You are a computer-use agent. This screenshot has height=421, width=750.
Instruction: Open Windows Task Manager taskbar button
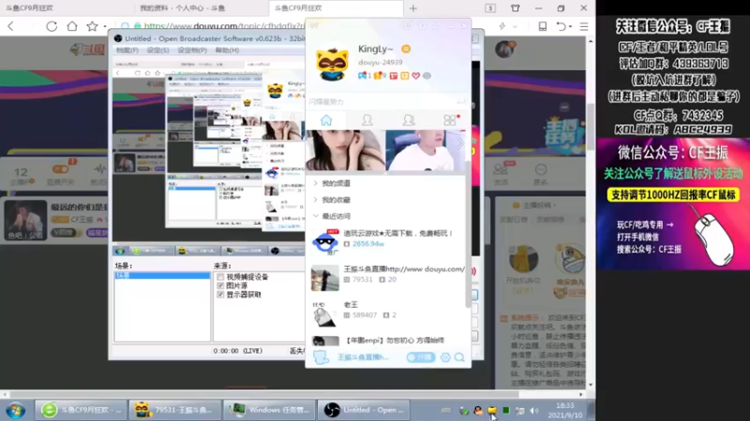click(270, 410)
